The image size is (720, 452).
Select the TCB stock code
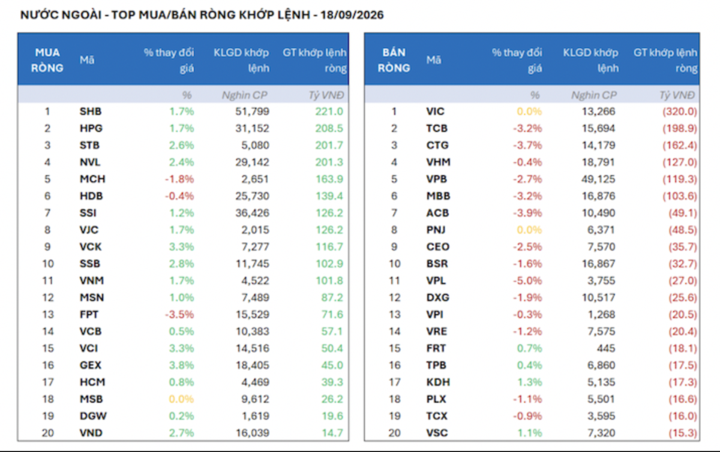coord(437,128)
